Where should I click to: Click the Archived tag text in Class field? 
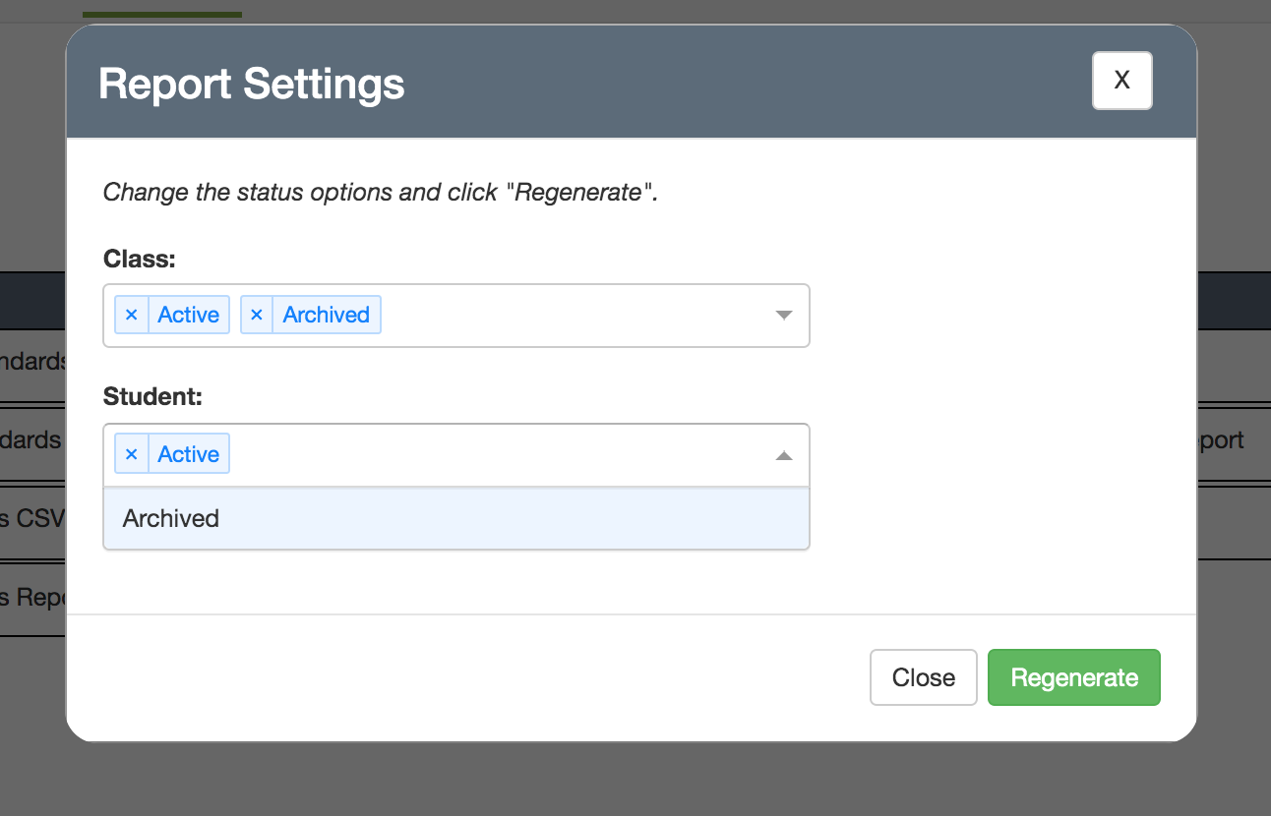tap(326, 316)
